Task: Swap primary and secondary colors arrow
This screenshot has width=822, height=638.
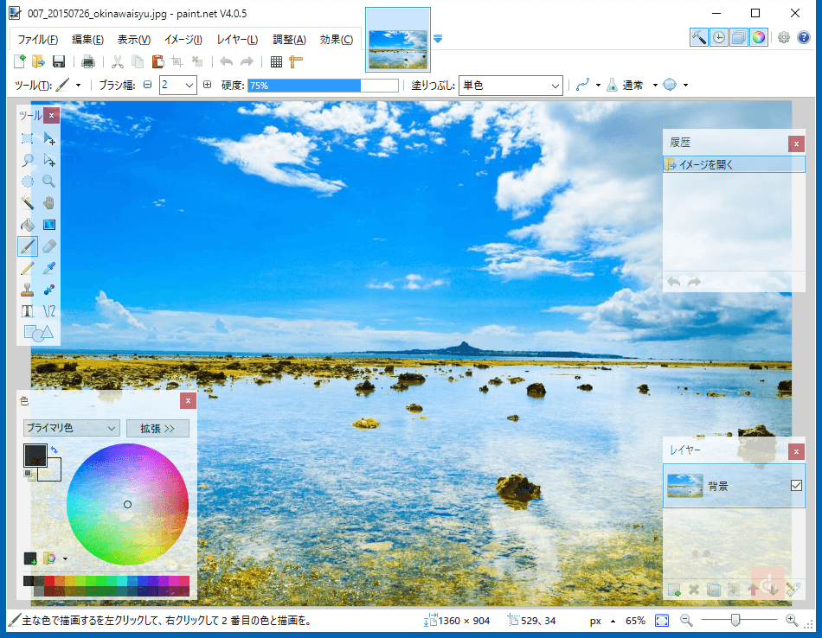Action: [x=54, y=450]
